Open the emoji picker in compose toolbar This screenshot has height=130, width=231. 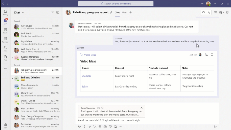[100, 127]
